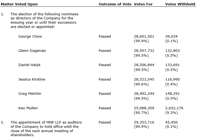Click auditor votes for value 29,353,716
The image size is (203, 138).
point(144,122)
